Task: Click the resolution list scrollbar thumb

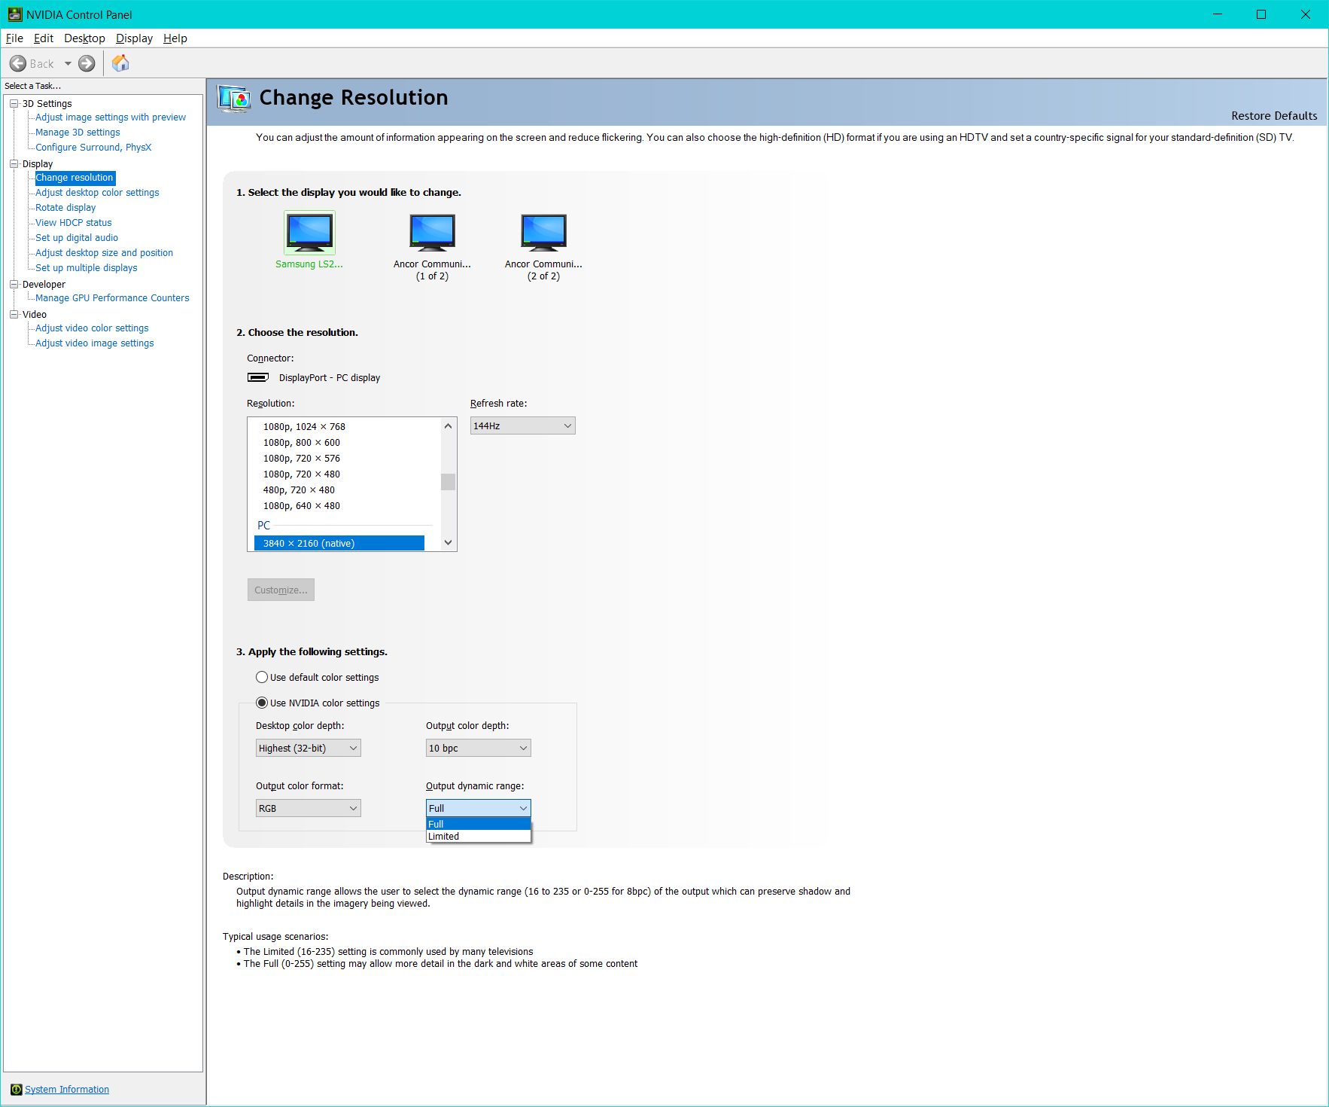Action: 448,481
